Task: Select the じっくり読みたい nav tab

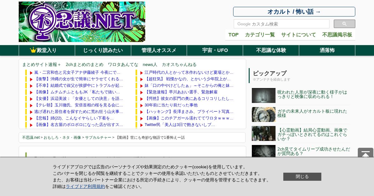Action: click(x=103, y=50)
